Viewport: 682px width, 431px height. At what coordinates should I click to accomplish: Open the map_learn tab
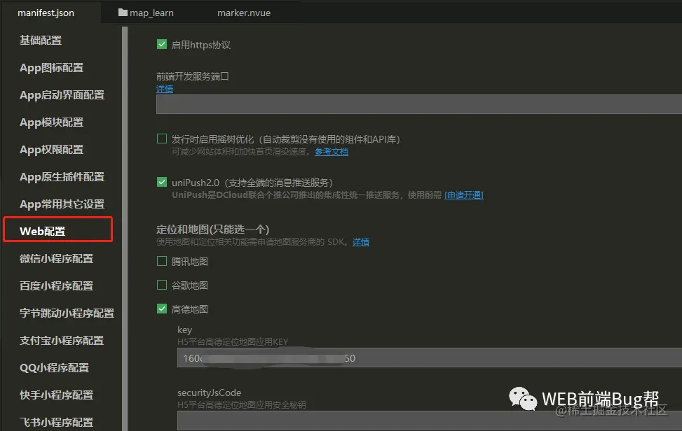[x=151, y=12]
